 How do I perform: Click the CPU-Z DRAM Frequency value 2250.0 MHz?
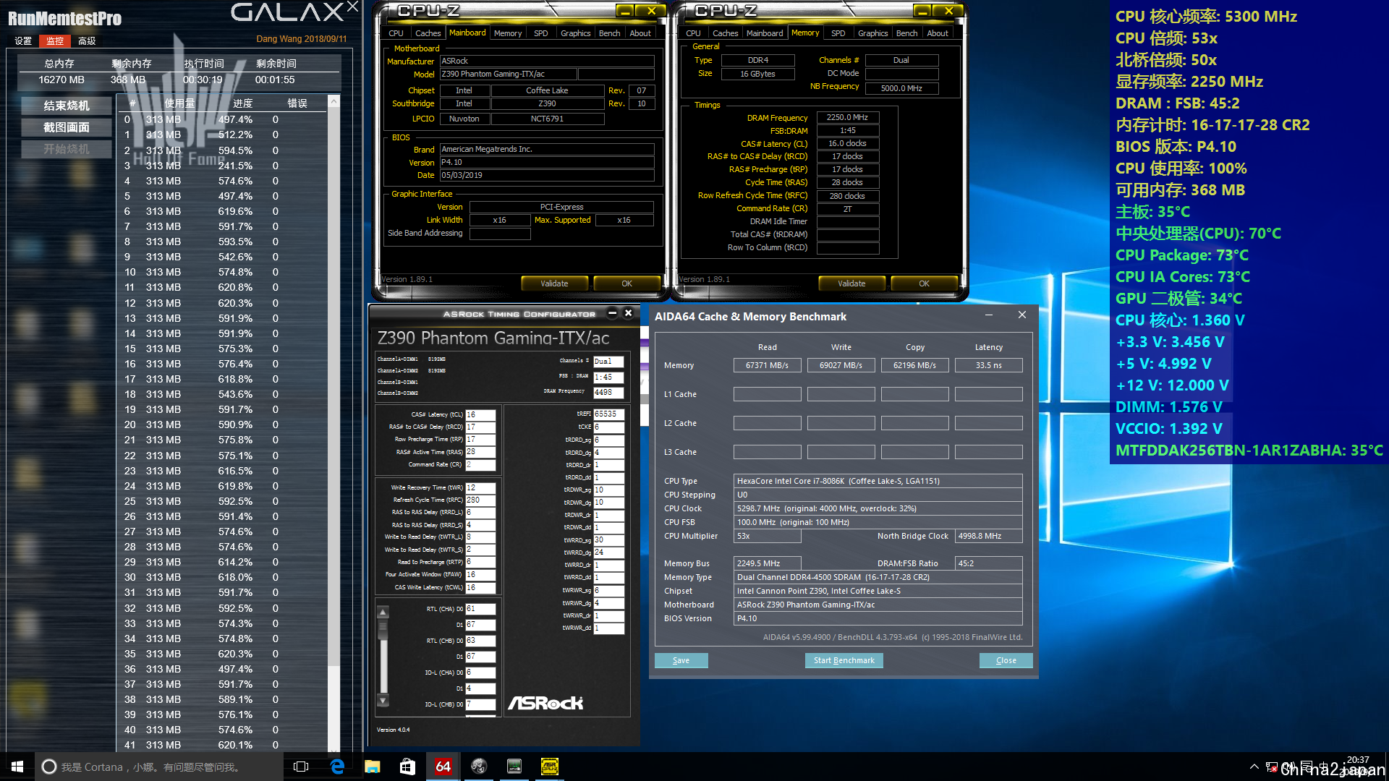(848, 117)
